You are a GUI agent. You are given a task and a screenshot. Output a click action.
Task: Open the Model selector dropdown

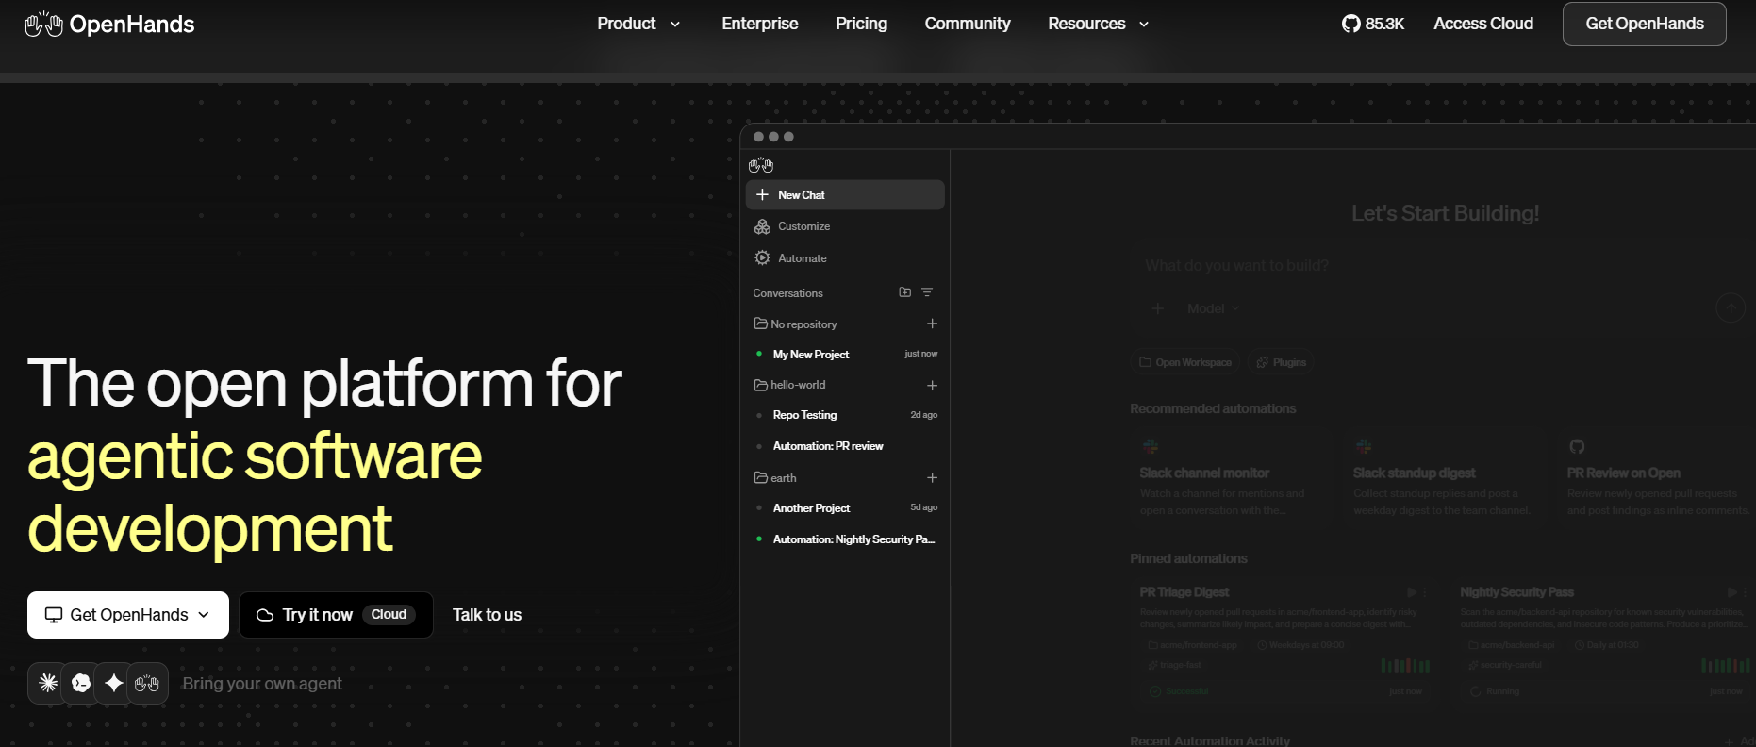click(1214, 308)
